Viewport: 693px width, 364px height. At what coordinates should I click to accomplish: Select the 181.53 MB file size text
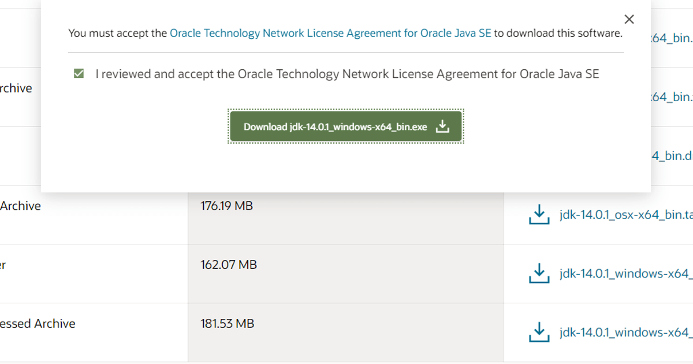(x=228, y=324)
